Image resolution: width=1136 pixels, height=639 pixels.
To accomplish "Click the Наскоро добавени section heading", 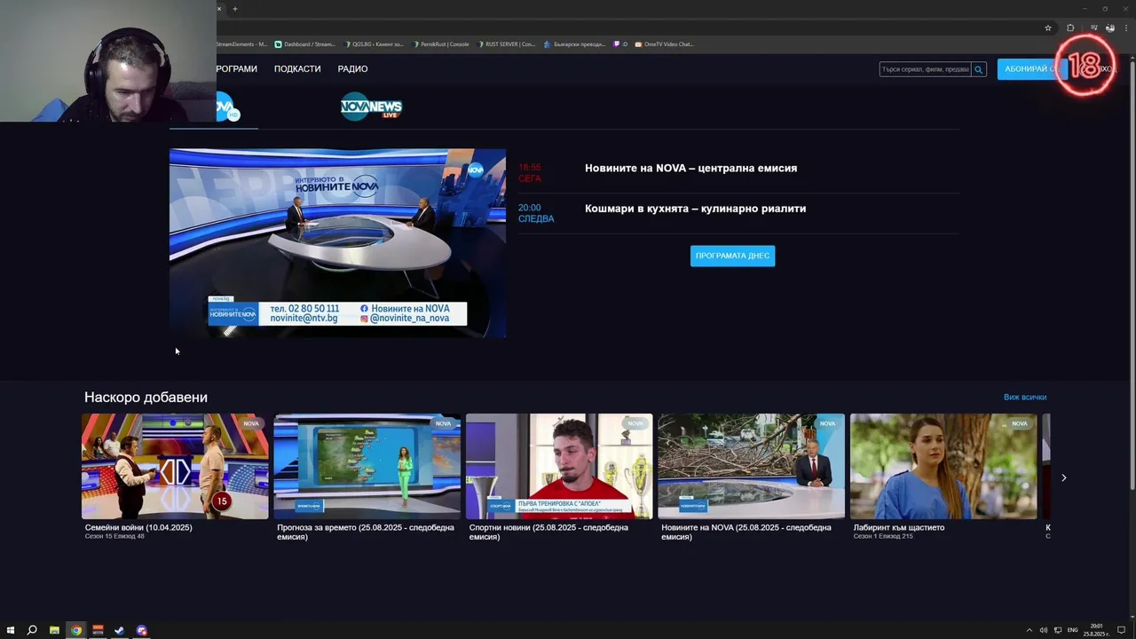I will (x=146, y=397).
